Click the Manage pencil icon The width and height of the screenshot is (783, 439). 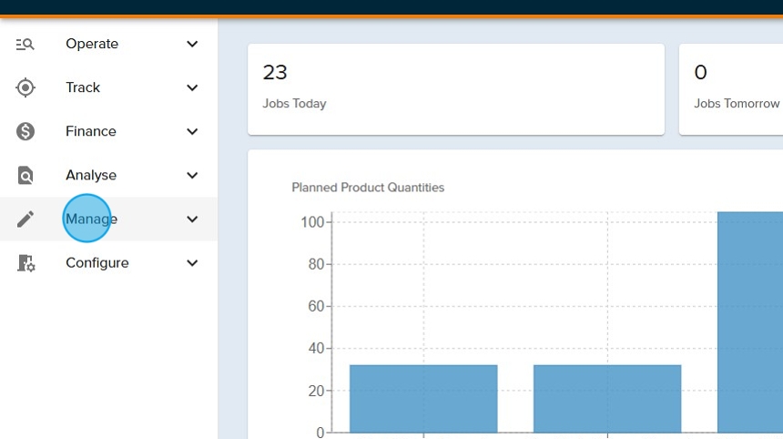(25, 219)
